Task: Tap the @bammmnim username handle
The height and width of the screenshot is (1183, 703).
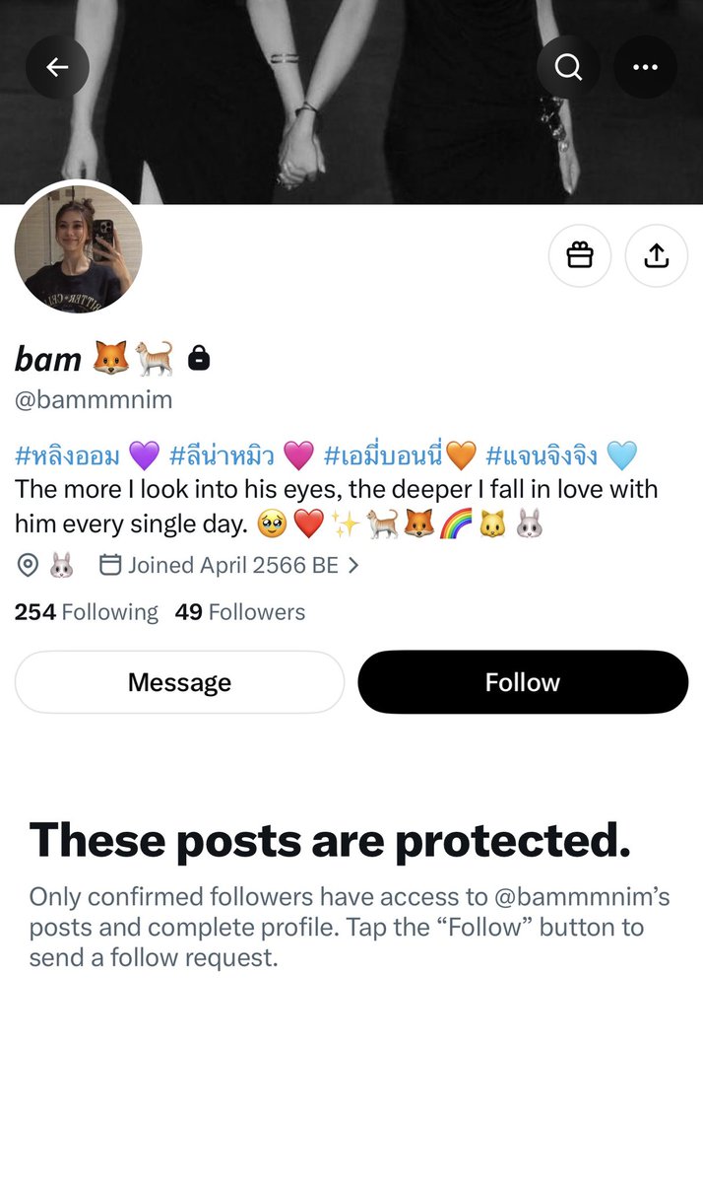Action: (x=94, y=400)
